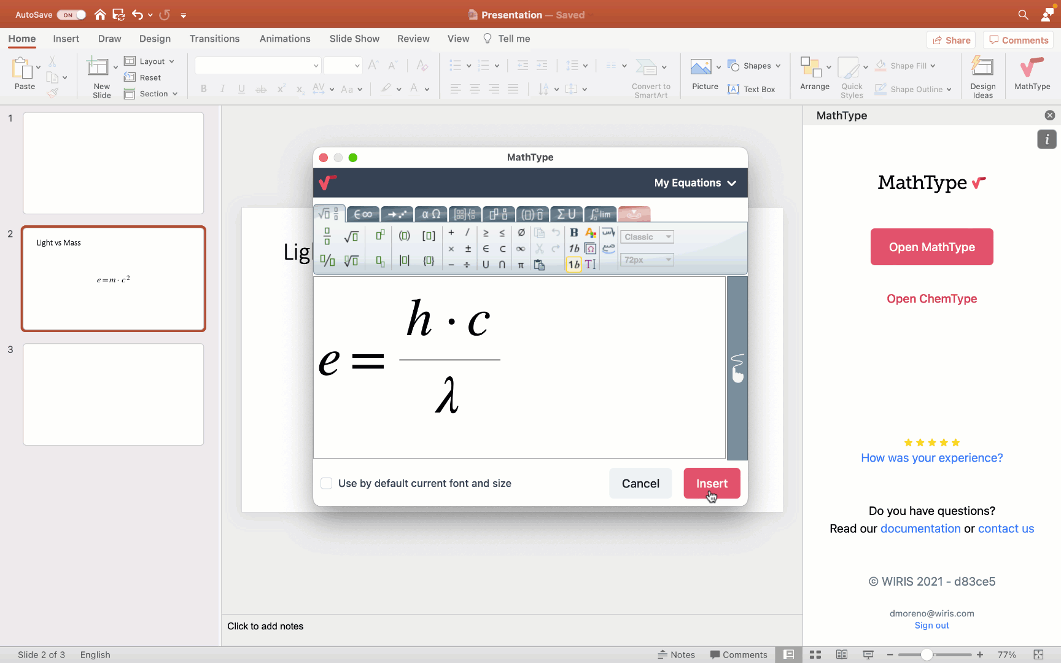Open the MathType font color tool
The width and height of the screenshot is (1061, 663).
pos(591,233)
